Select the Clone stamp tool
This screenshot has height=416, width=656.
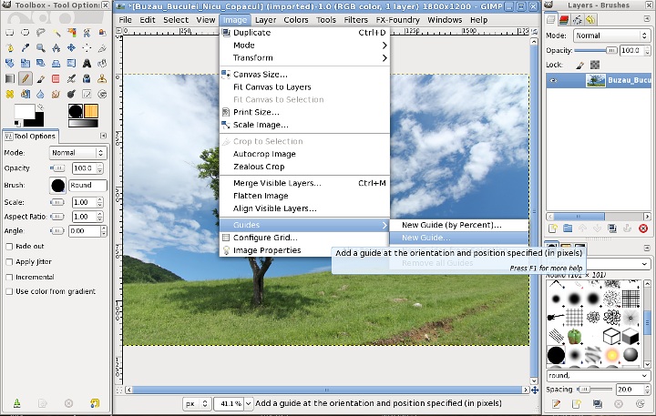102,79
